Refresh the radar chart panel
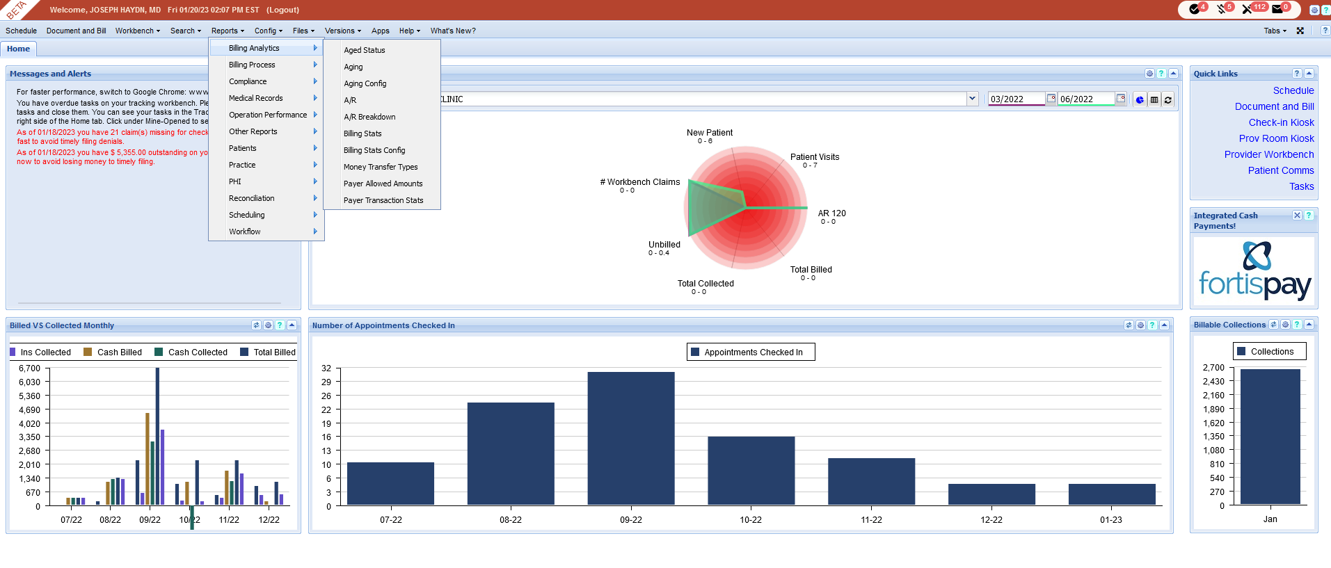1331x568 pixels. [1168, 99]
